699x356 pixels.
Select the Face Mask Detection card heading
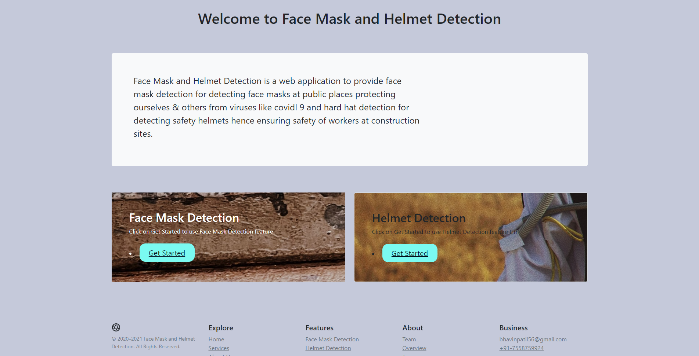(184, 218)
